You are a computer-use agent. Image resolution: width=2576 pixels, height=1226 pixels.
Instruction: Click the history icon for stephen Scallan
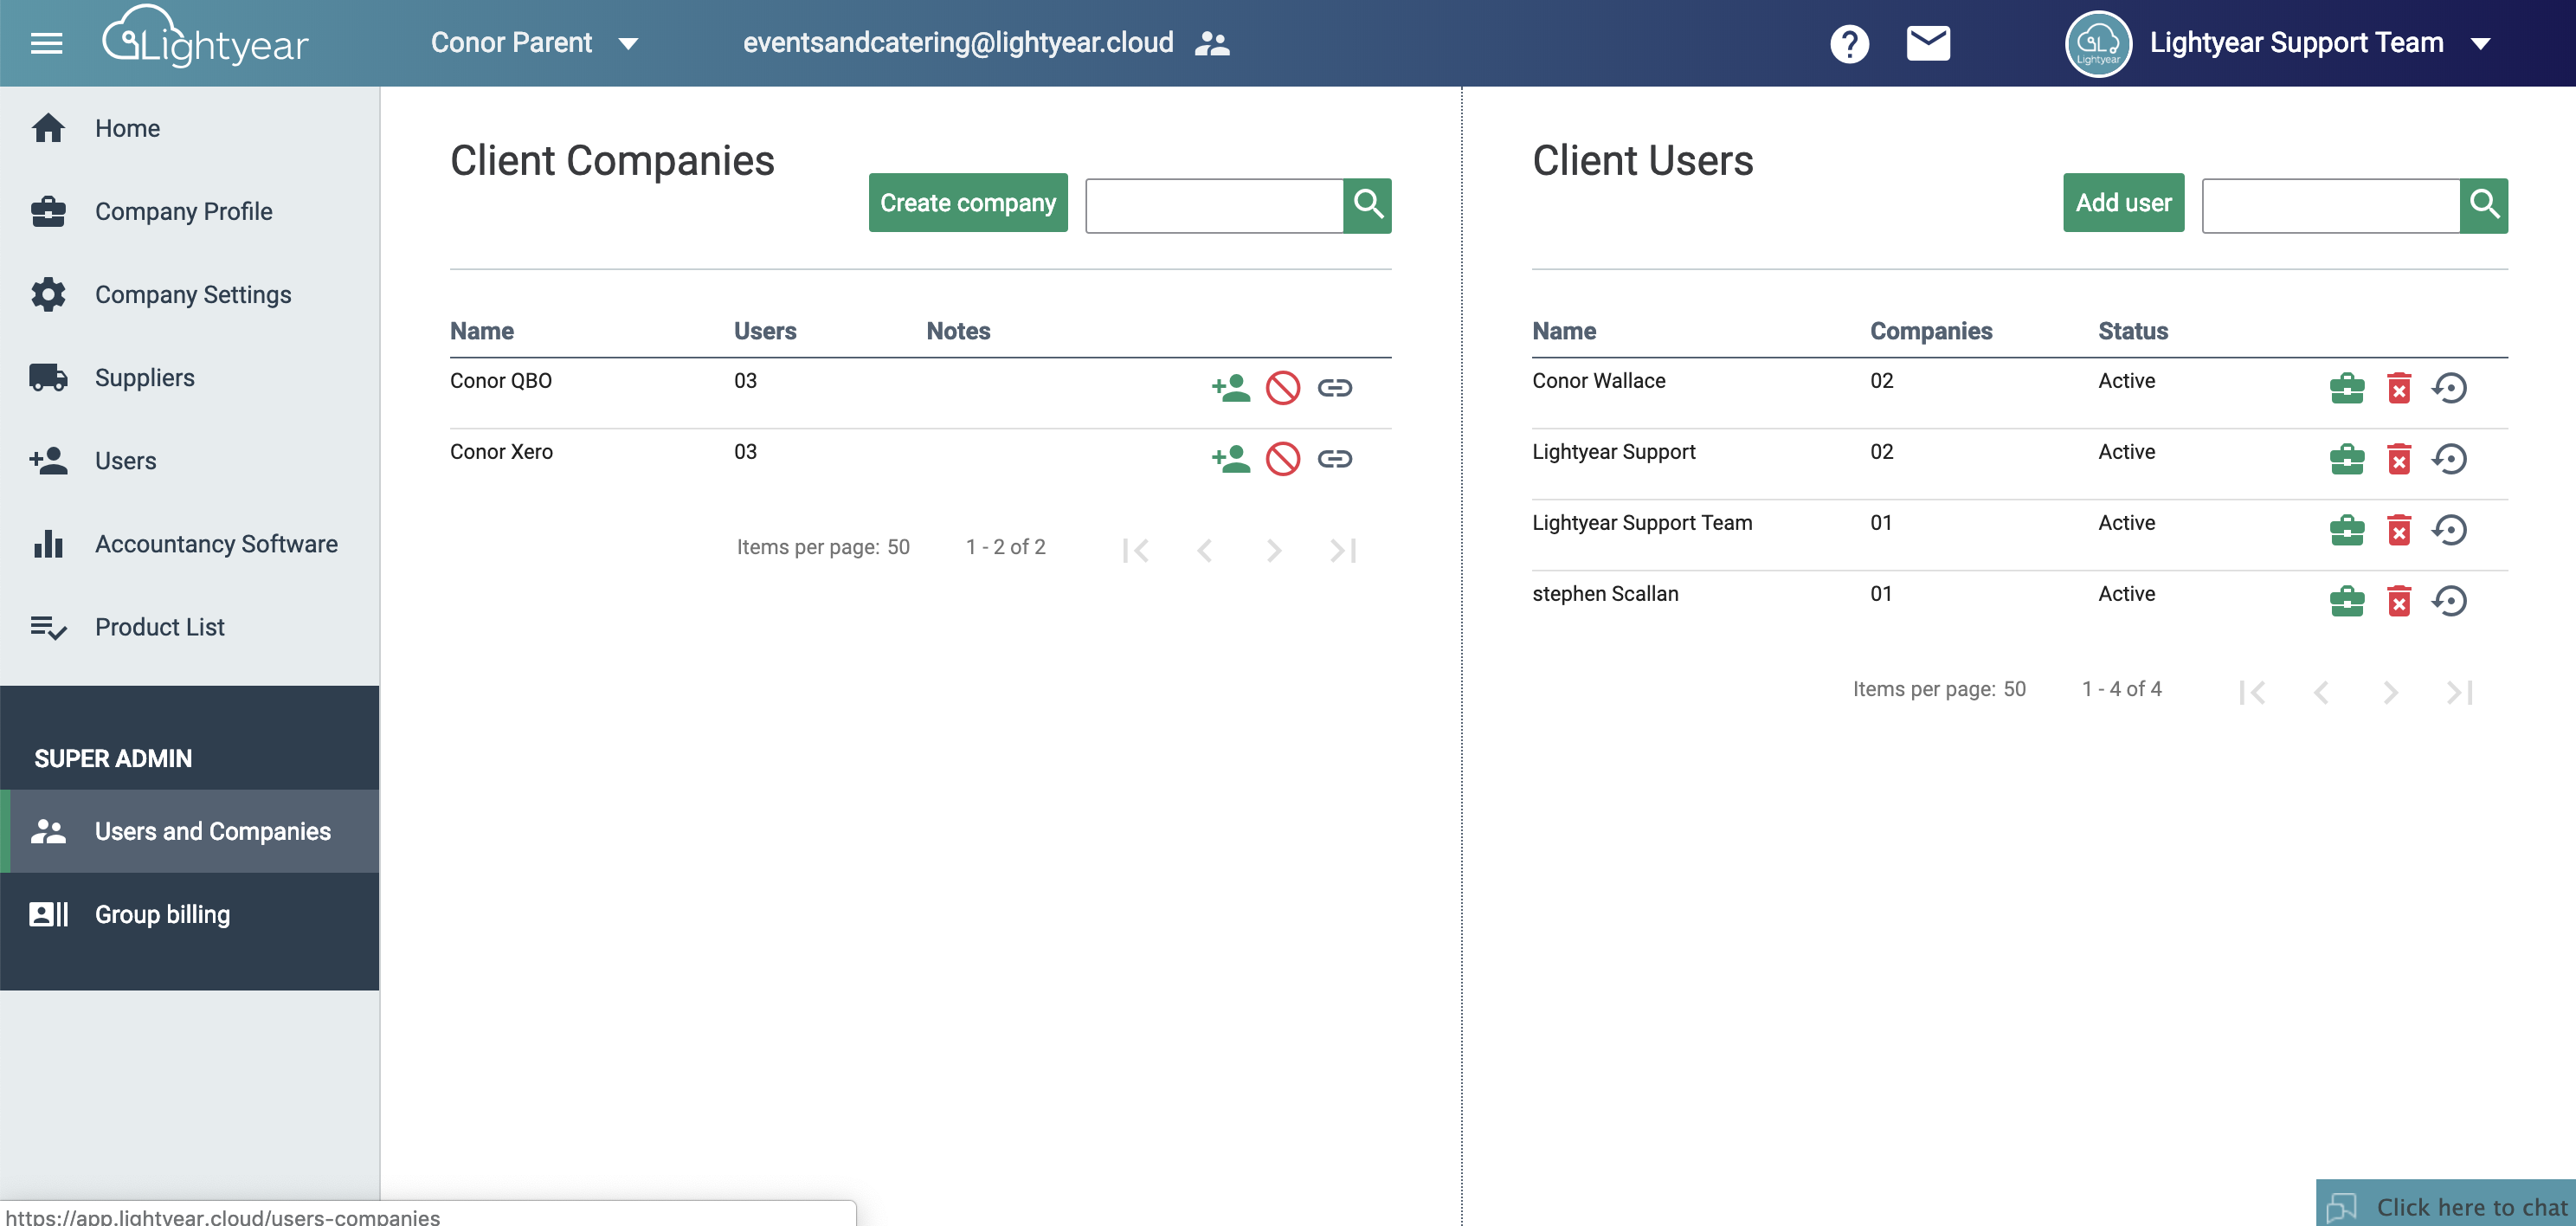coord(2449,601)
